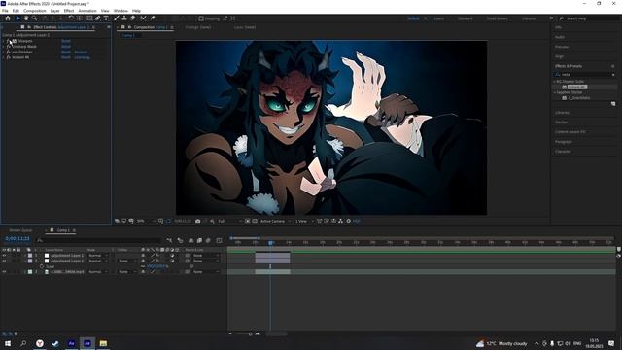Select the Pen tool

tap(97, 18)
